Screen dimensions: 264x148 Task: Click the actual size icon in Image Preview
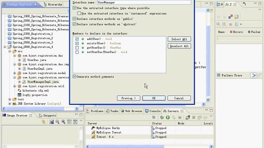[69, 122]
